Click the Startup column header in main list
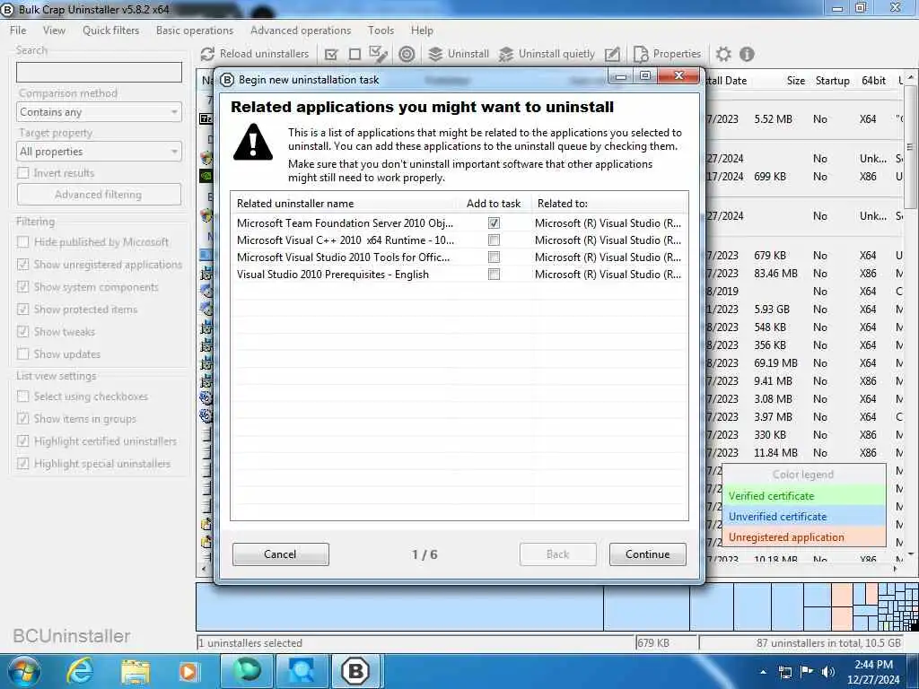 [x=832, y=81]
